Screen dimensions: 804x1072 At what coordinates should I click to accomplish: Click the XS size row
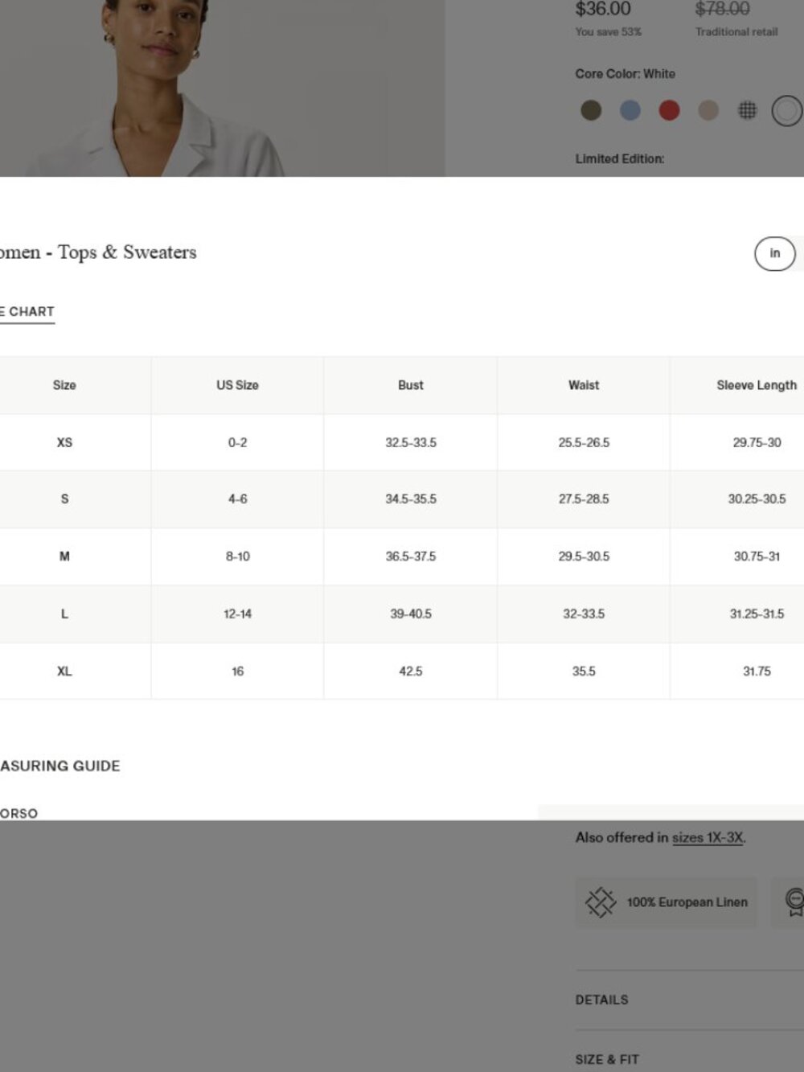pos(402,442)
